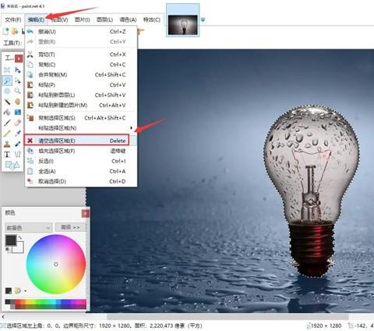This screenshot has height=331, width=374.
Task: Select the lightbulb image thumbnail tab
Action: click(x=183, y=25)
